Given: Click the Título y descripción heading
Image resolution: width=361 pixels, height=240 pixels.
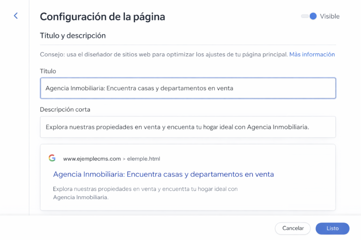Looking at the screenshot, I should 73,35.
